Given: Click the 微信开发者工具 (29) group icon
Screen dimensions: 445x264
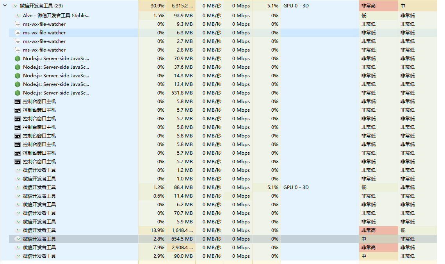Looking at the screenshot, I should [15, 6].
